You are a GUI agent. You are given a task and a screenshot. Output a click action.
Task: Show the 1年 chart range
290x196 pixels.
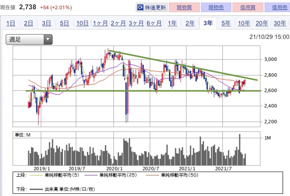172,23
